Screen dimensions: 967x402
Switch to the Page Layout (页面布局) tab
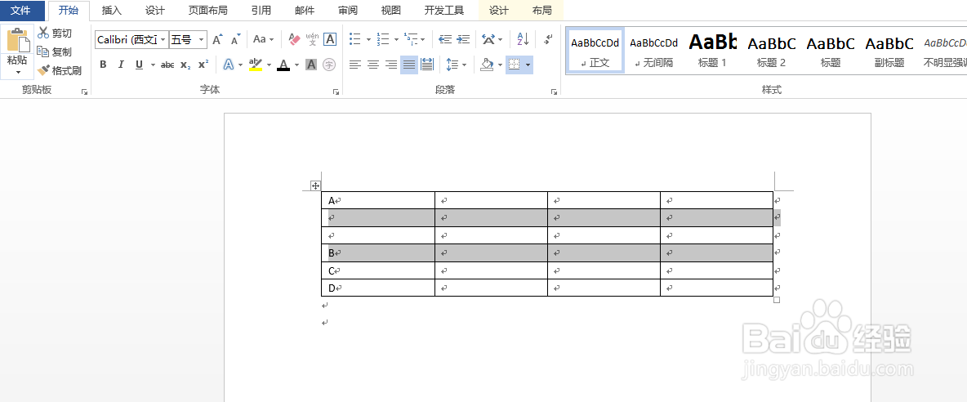[207, 11]
